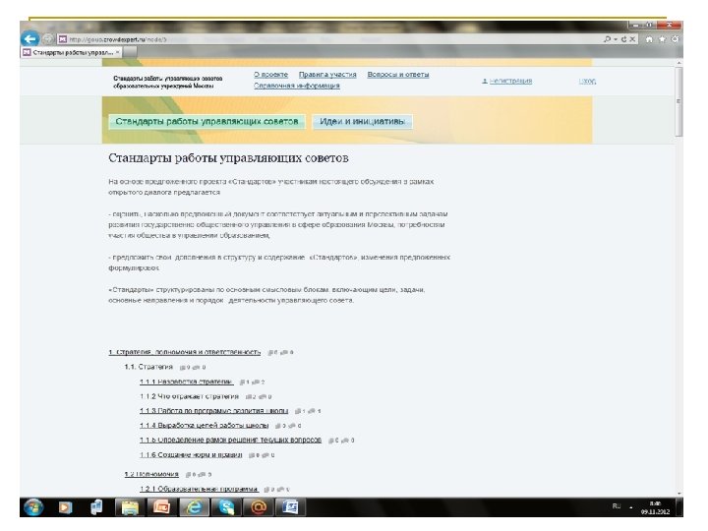The width and height of the screenshot is (708, 531).
Task: Open '1.1.1 Разработка стратегии' link
Action: tap(187, 382)
